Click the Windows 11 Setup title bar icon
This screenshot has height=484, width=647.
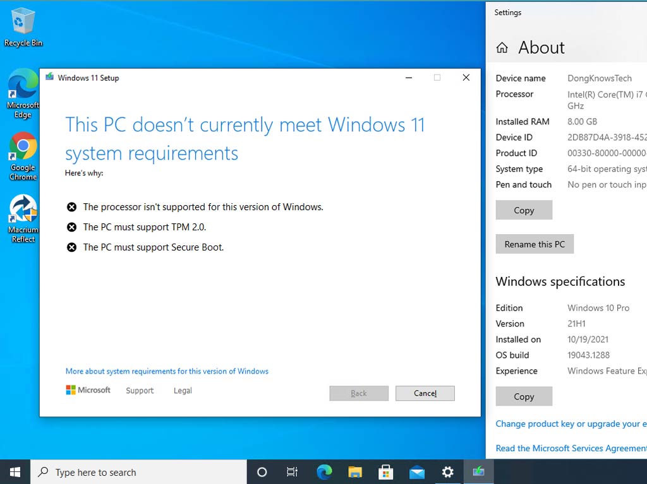tap(49, 77)
